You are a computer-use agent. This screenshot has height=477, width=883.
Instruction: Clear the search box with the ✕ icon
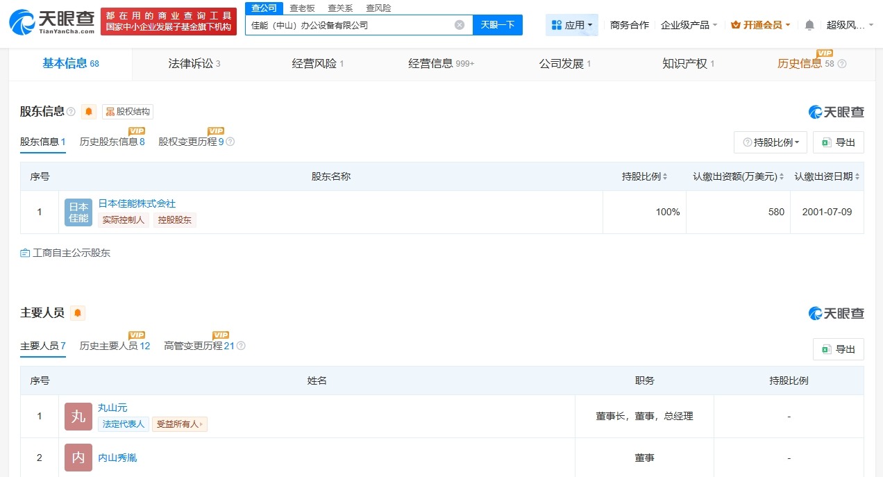pyautogui.click(x=458, y=24)
